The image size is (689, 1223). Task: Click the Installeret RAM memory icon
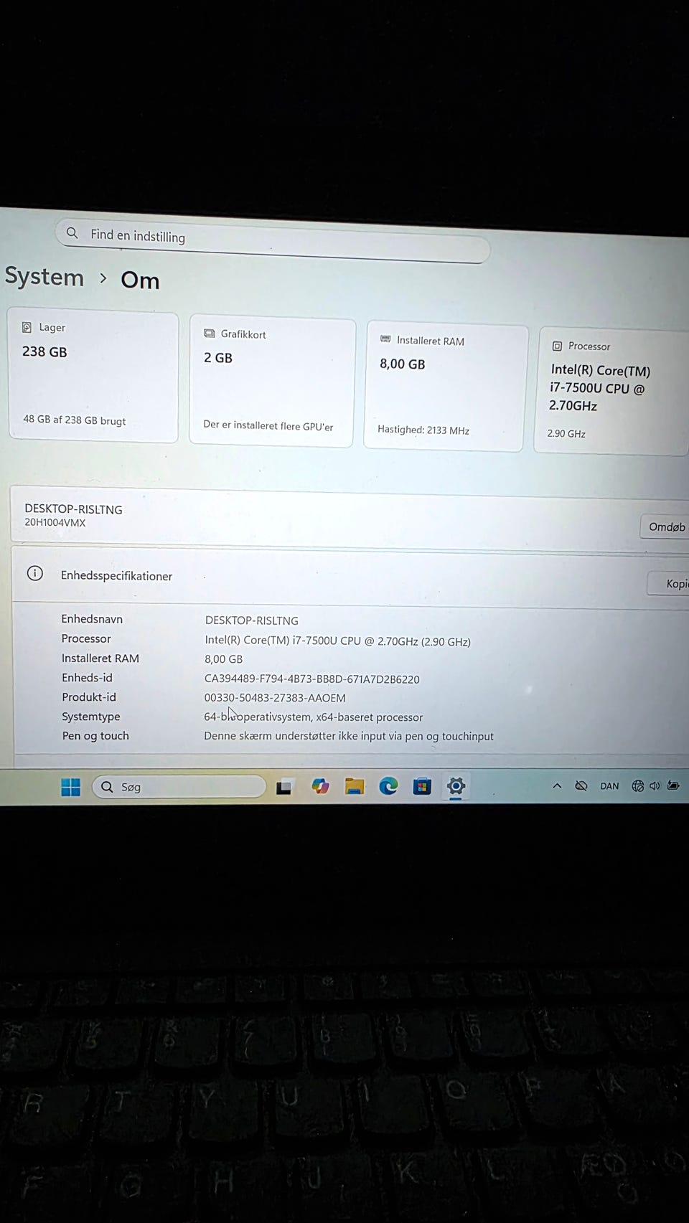[x=385, y=339]
